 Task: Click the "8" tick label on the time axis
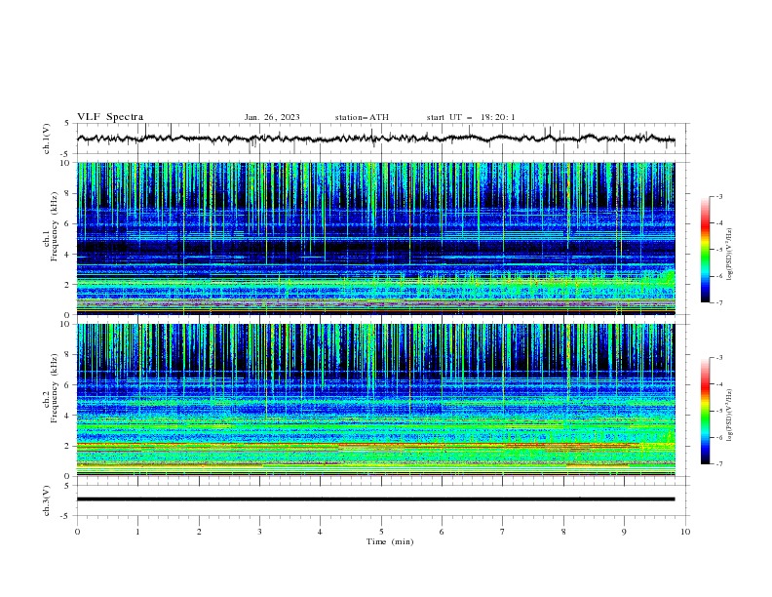tap(563, 532)
